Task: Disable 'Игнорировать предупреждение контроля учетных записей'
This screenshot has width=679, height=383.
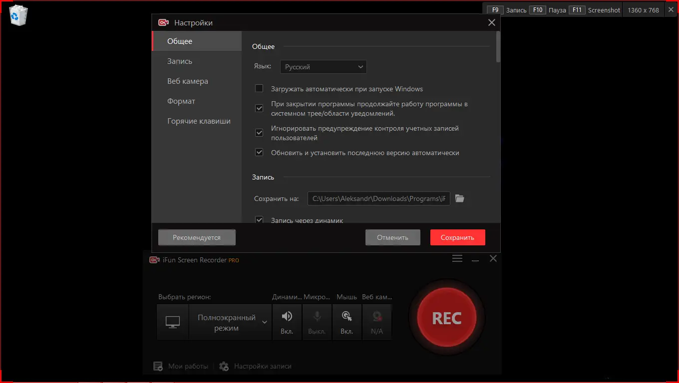Action: 259,132
